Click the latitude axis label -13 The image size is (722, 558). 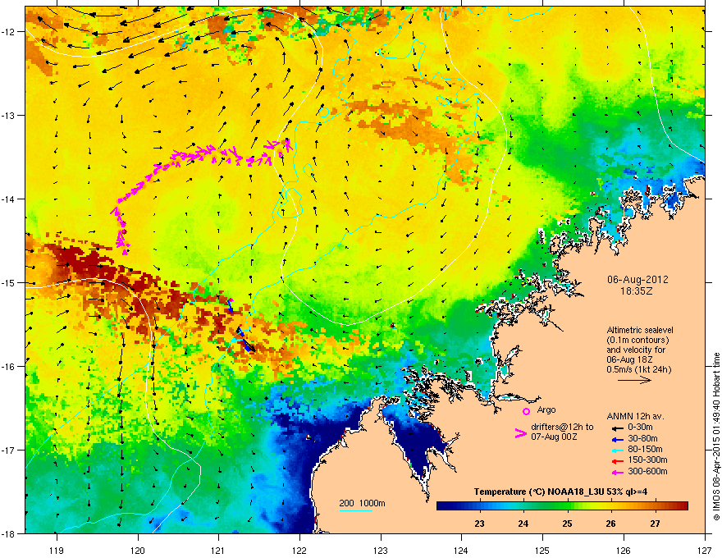tap(8, 115)
